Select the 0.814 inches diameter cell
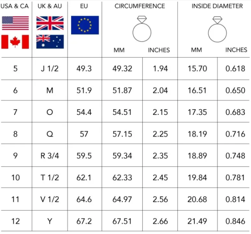The height and width of the screenshot is (234, 251). pyautogui.click(x=235, y=199)
